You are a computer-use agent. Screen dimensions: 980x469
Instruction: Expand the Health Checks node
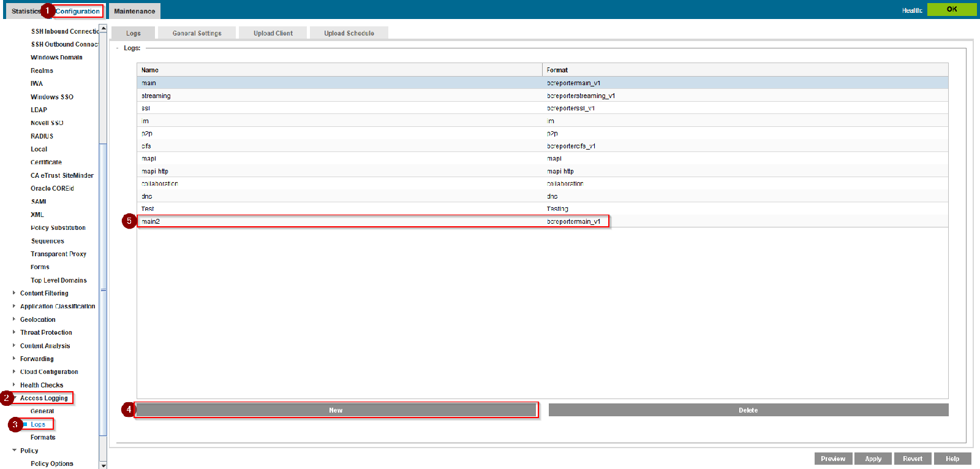pyautogui.click(x=14, y=385)
